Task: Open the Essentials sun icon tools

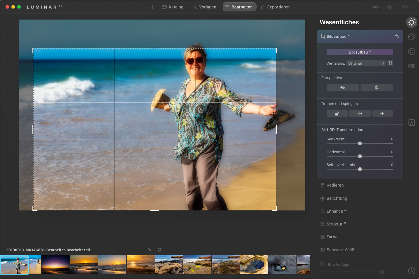Action: (411, 22)
